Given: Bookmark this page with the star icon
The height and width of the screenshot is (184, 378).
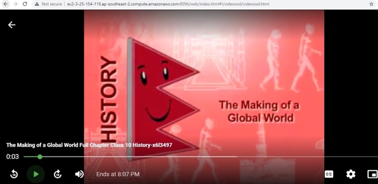Looking at the screenshot, I should [371, 4].
